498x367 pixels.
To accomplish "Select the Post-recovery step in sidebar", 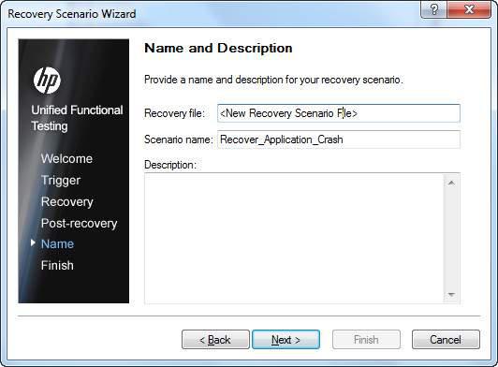I will 79,224.
